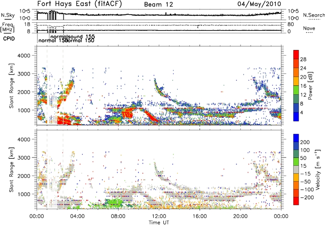
Task: Click 'Slant Range [km]' label of power panel
Action: pyautogui.click(x=11, y=86)
